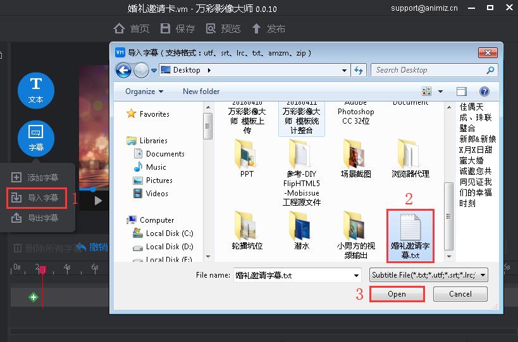Click the file list vertical scrollbar thumb
This screenshot has height=342, width=518.
[x=448, y=216]
